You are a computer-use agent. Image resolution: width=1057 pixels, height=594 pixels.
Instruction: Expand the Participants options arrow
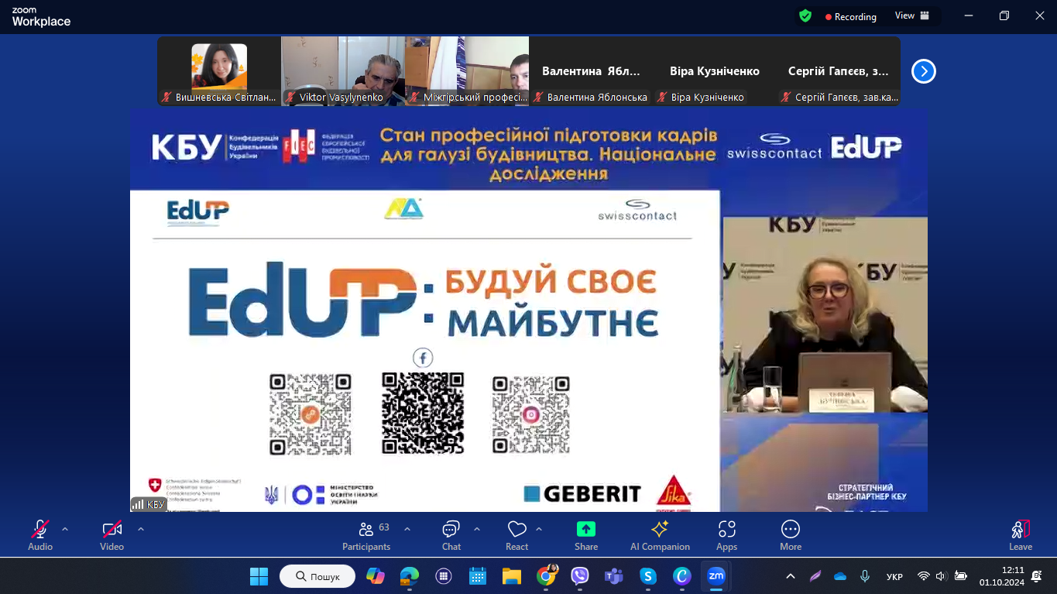pos(407,530)
